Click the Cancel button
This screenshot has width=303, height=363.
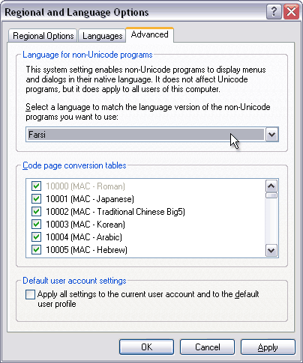(x=207, y=347)
